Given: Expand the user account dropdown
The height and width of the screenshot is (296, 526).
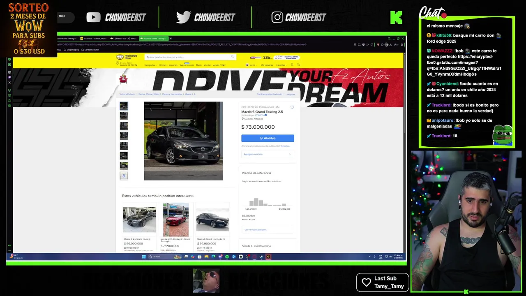Looking at the screenshot, I should coord(251,65).
